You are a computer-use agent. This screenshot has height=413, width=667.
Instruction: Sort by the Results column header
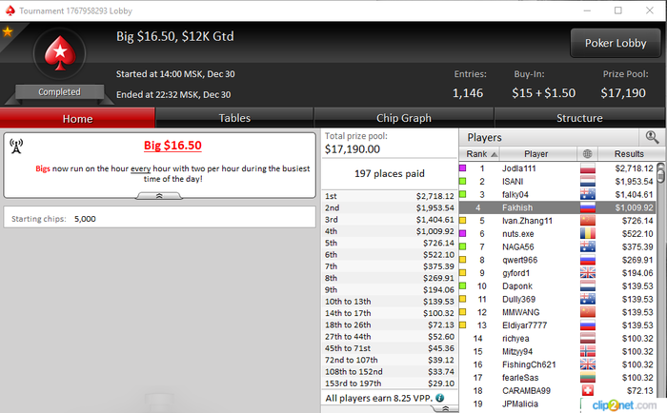[629, 154]
